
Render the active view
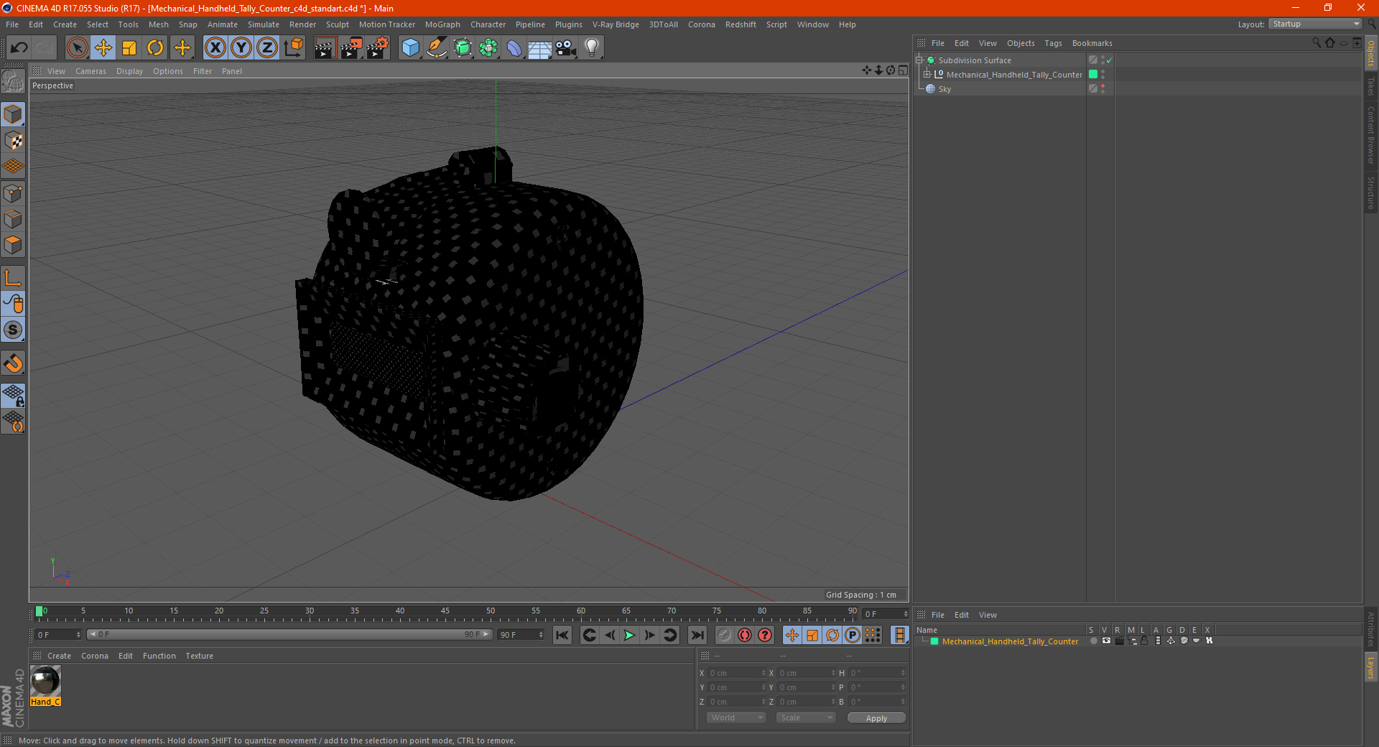point(325,48)
